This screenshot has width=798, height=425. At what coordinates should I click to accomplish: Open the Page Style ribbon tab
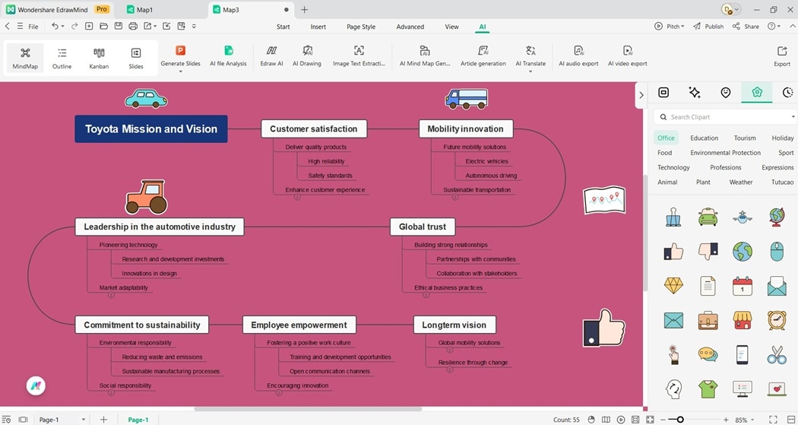361,27
